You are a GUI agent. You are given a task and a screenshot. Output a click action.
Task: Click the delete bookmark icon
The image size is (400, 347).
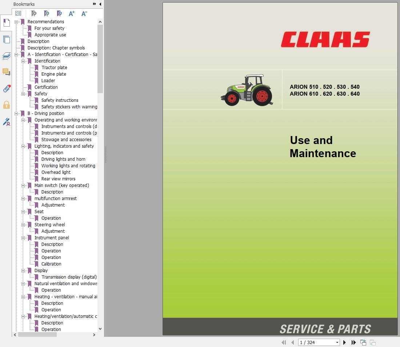pos(34,13)
